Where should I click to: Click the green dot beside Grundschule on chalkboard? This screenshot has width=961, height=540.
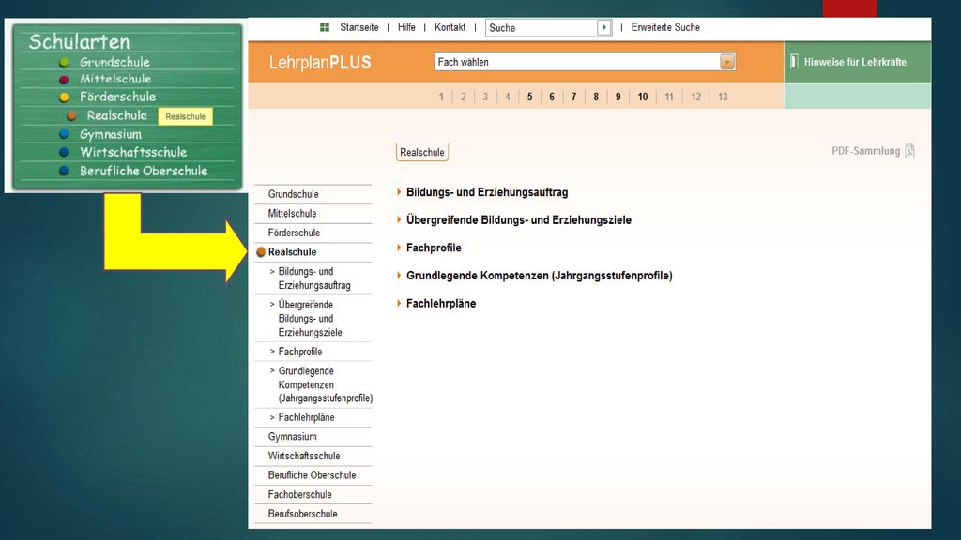(x=64, y=63)
